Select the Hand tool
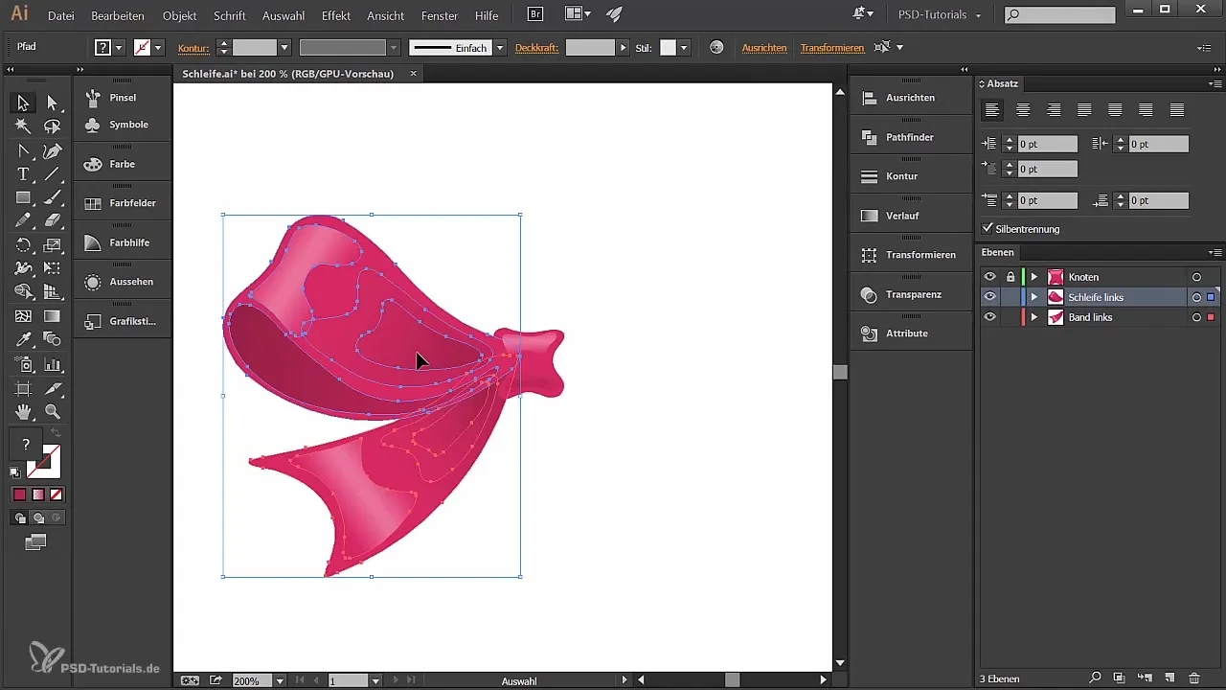This screenshot has height=690, width=1226. coord(23,412)
